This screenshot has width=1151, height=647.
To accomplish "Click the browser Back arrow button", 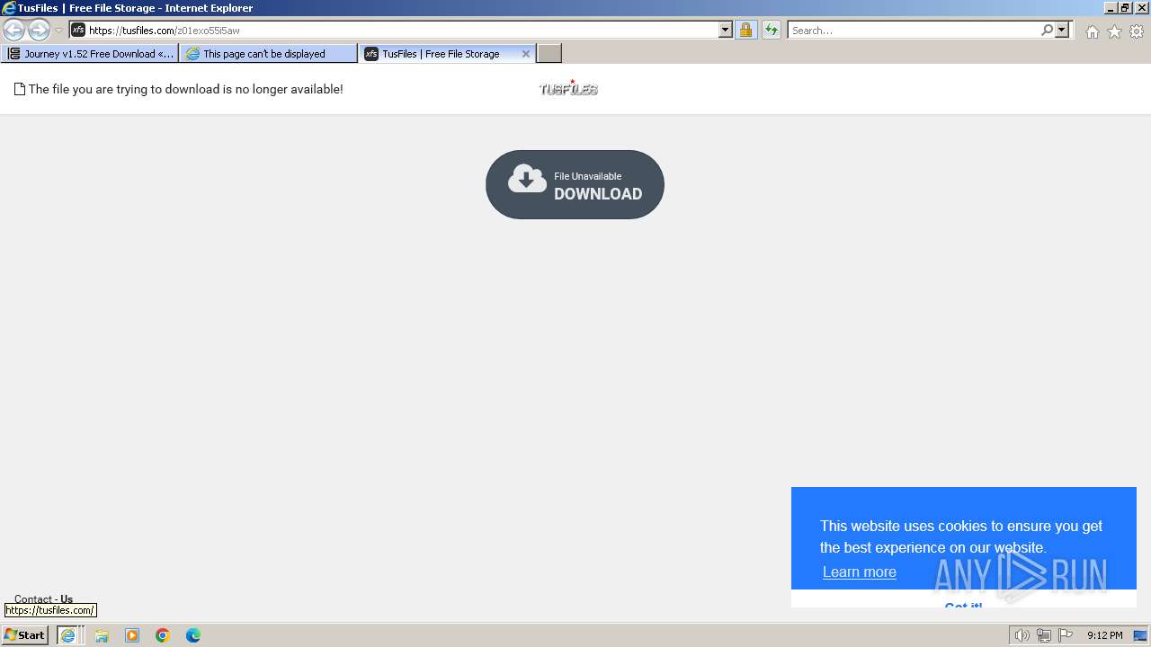I will pos(13,31).
